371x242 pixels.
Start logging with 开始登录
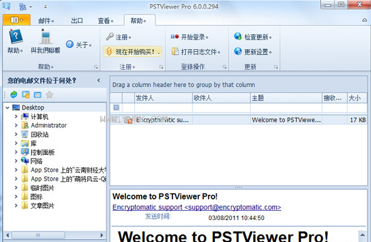[189, 37]
